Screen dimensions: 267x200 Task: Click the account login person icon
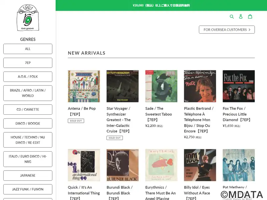pyautogui.click(x=241, y=16)
